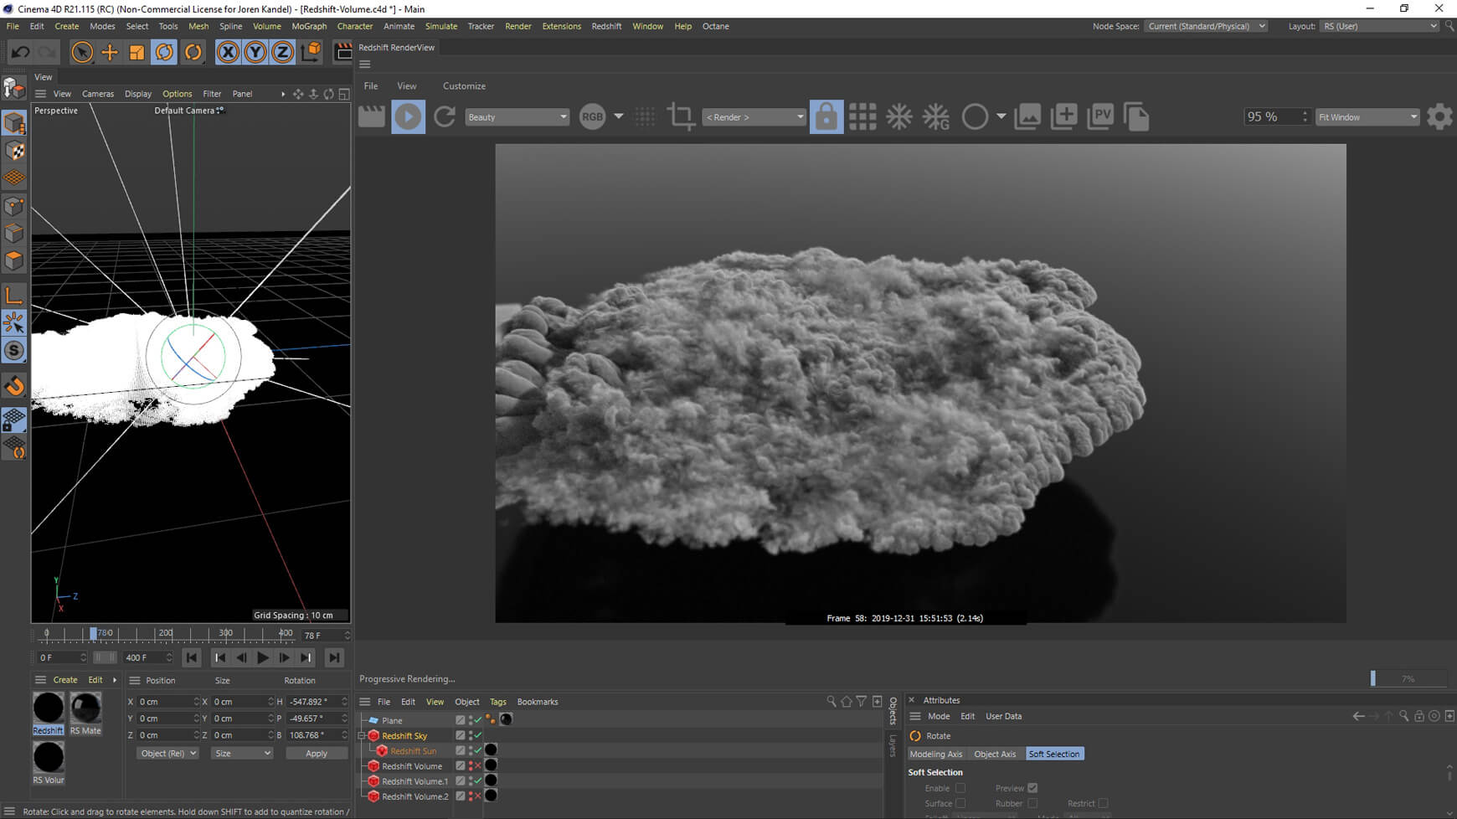Viewport: 1457px width, 819px height.
Task: Open the Octane menu
Action: pos(715,26)
